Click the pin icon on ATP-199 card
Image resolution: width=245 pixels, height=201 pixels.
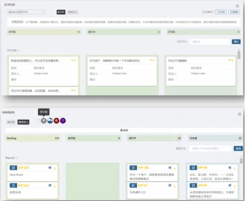pyautogui.click(x=170, y=168)
